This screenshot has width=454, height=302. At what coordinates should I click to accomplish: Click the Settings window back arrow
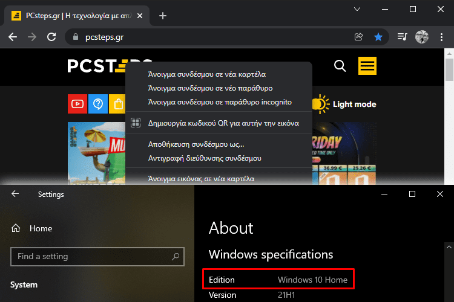click(15, 194)
